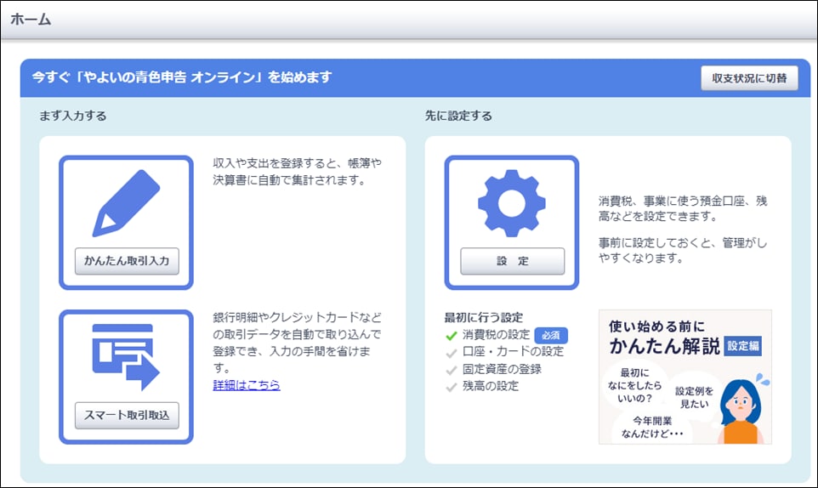Click the description starting 収入や支出を登録すると
Viewport: 818px width, 488px height.
tap(297, 172)
